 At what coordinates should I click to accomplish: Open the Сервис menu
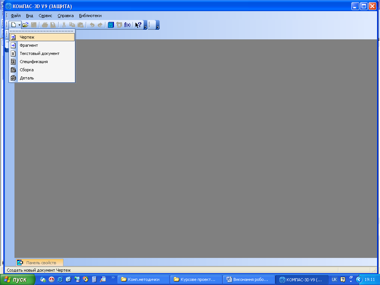point(45,16)
